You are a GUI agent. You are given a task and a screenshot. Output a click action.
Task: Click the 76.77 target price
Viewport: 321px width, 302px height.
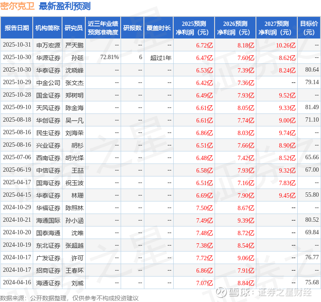(x=312, y=257)
